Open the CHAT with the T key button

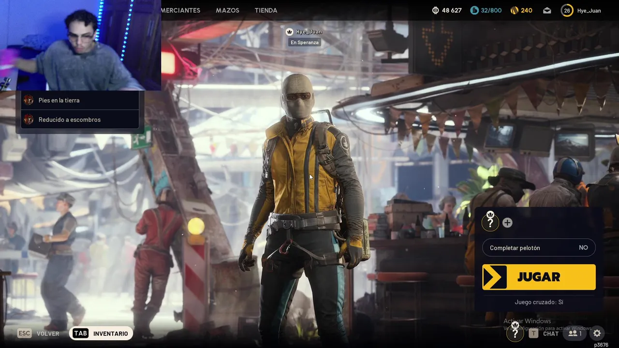point(544,333)
